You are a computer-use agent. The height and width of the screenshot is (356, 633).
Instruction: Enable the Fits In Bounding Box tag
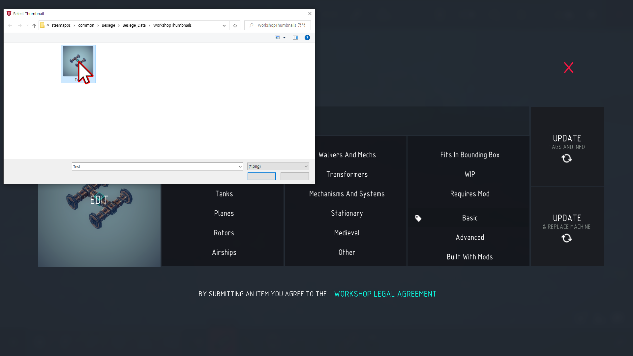point(469,155)
